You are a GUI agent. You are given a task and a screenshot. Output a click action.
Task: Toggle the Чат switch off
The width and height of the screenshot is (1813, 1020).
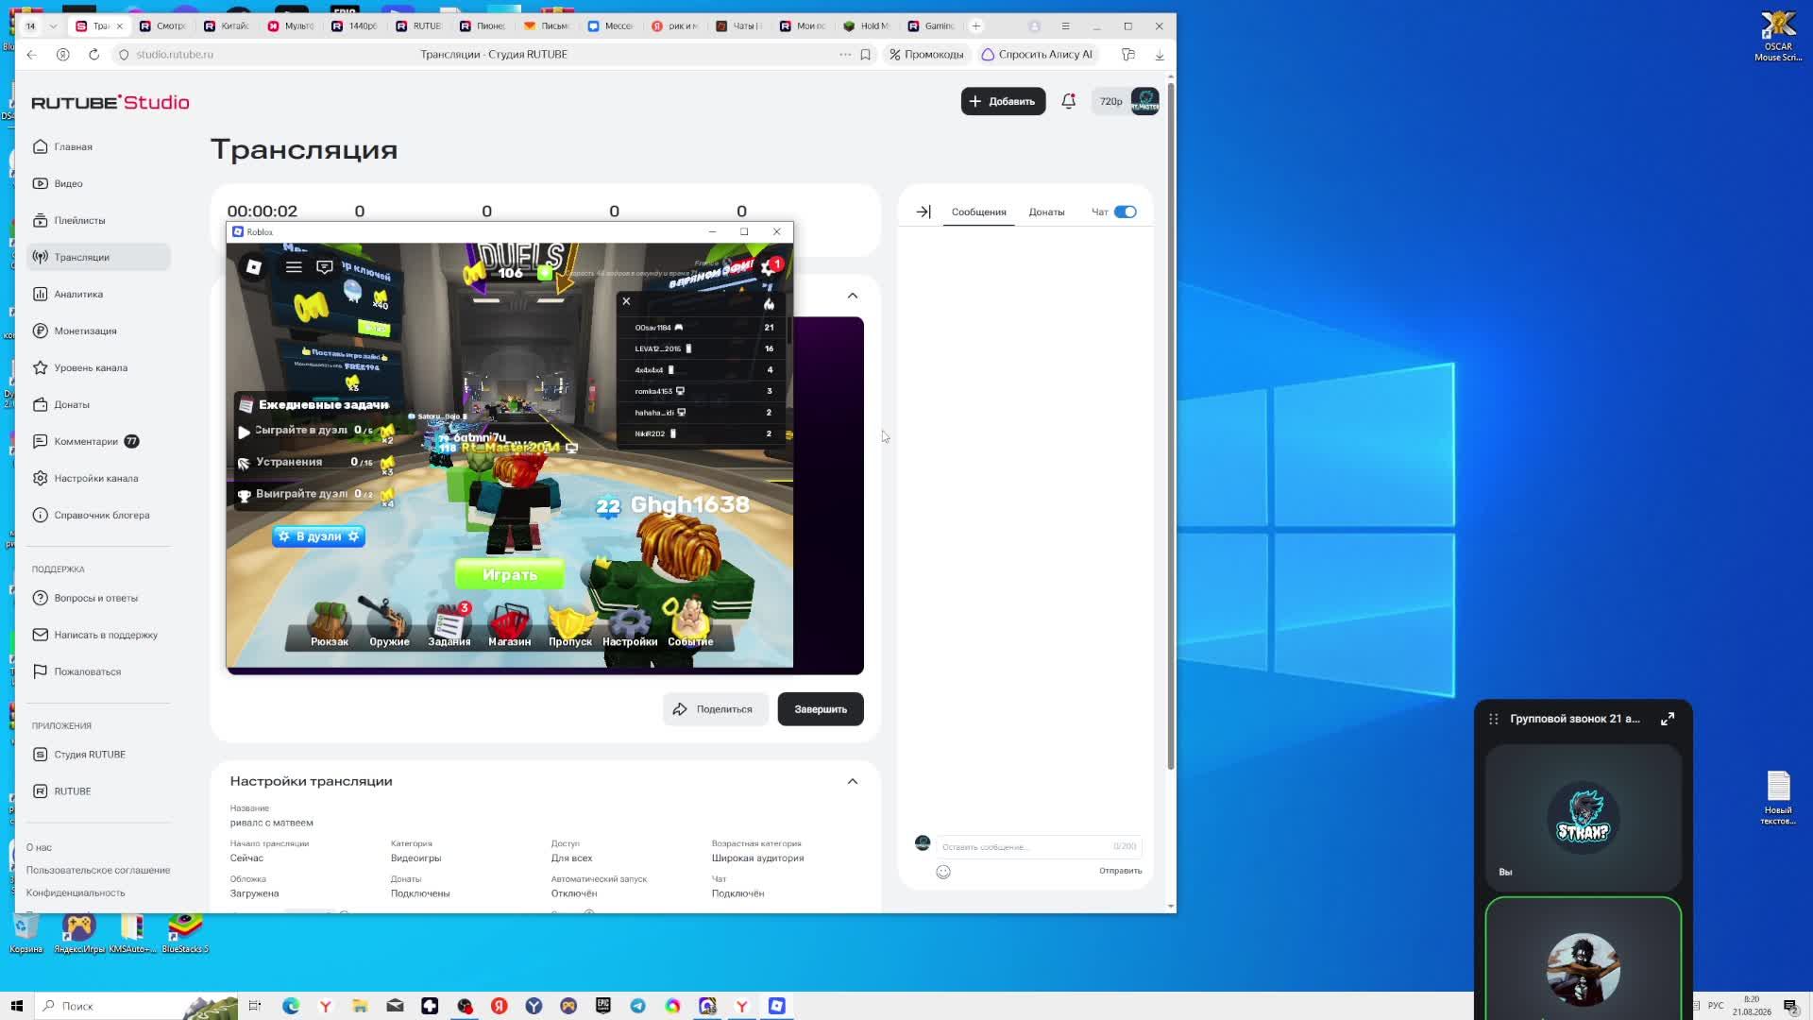(1126, 212)
